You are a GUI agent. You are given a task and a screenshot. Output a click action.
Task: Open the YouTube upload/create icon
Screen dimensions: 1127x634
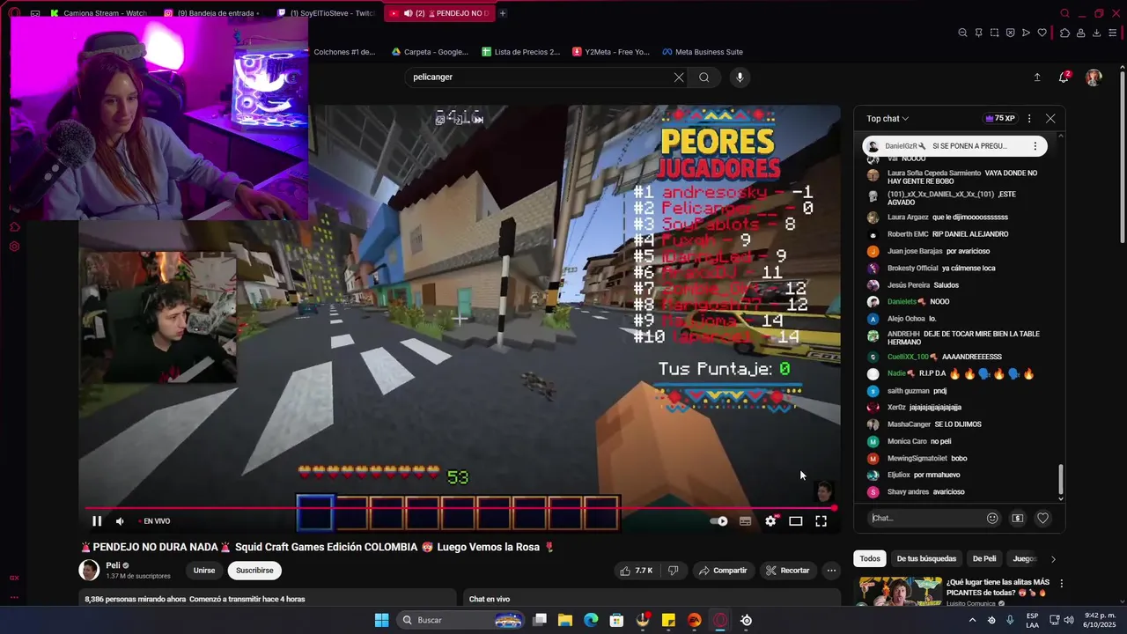[1037, 77]
